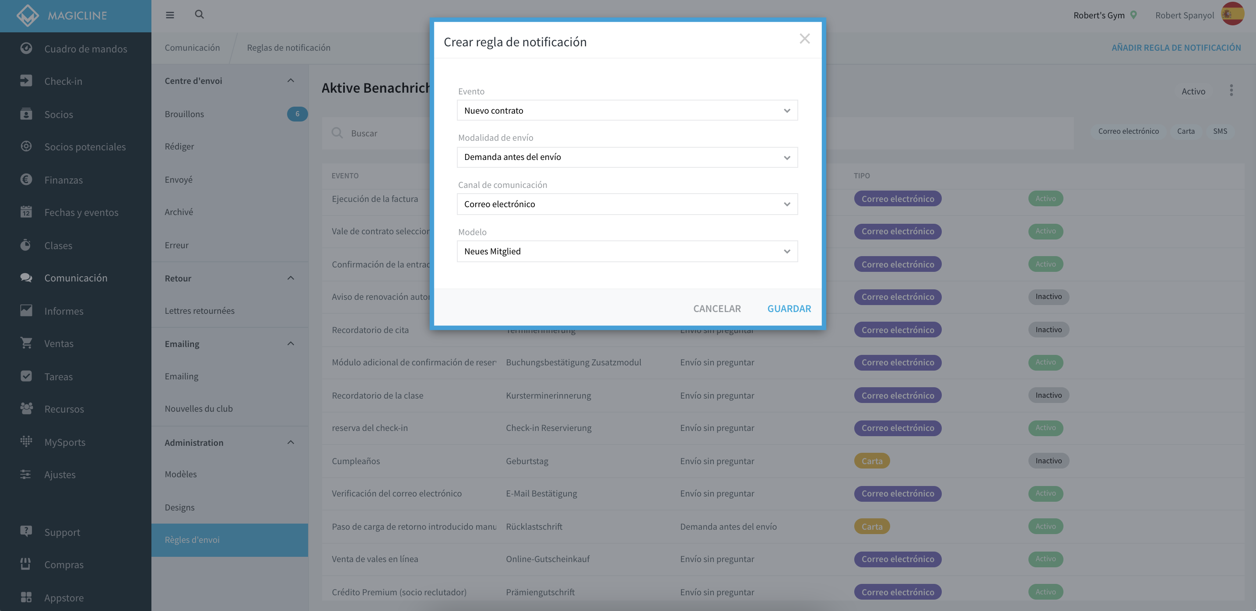Open the three-dot options menu
Viewport: 1256px width, 611px height.
pos(1231,90)
